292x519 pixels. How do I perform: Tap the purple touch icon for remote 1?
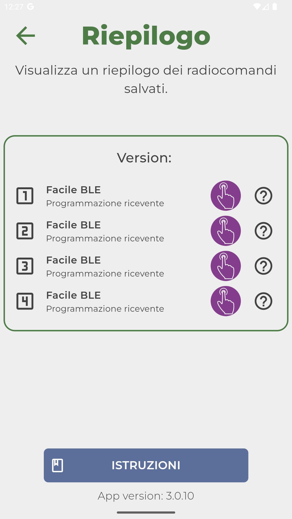pos(226,196)
